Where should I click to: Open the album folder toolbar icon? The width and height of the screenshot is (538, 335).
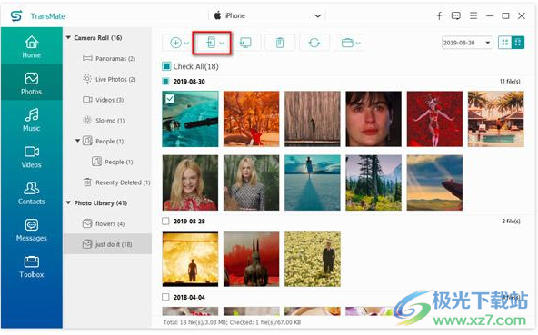(x=349, y=43)
